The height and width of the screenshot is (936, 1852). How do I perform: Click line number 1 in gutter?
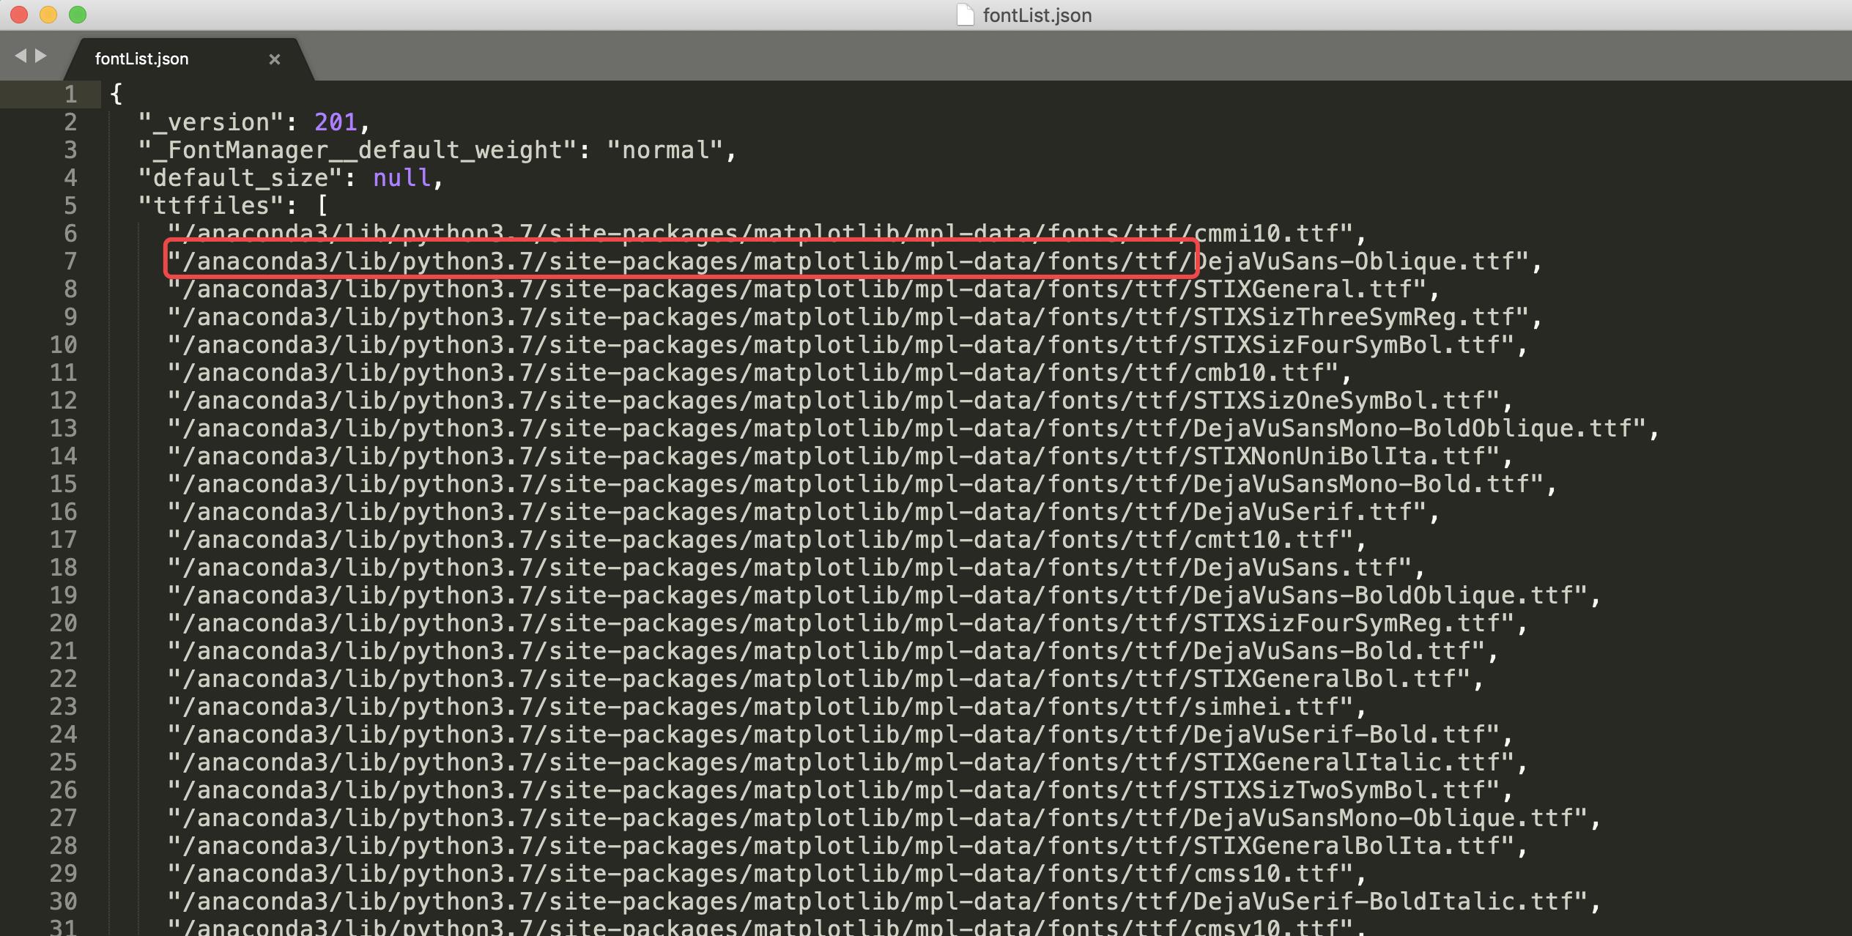(71, 94)
